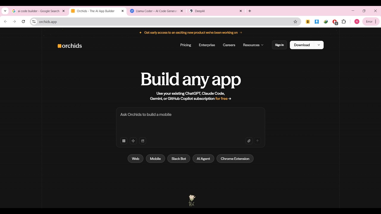This screenshot has height=214, width=381.
Task: Select the Chrome Extension chip
Action: 235,159
